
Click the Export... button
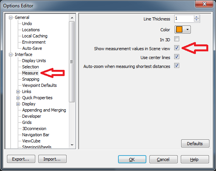[x=21, y=159]
